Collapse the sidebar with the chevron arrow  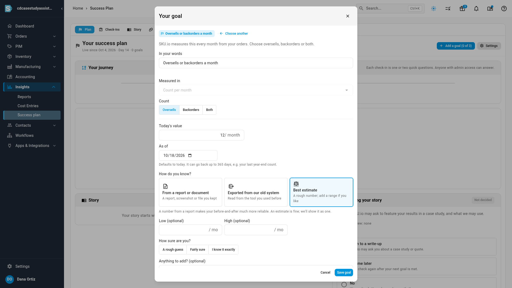[62, 9]
